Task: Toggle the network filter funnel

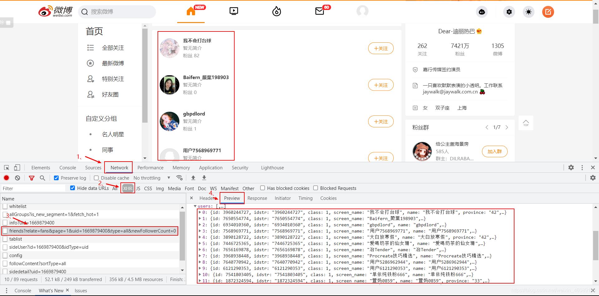Action: tap(32, 178)
